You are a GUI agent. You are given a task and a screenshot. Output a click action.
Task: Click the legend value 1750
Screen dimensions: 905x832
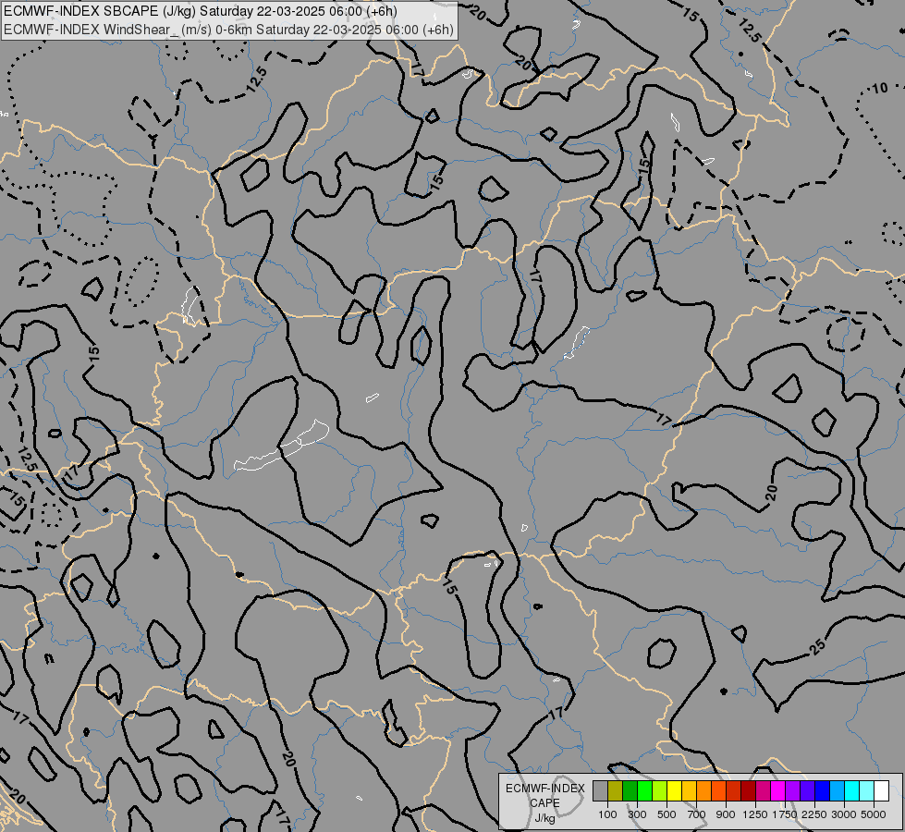click(x=785, y=814)
